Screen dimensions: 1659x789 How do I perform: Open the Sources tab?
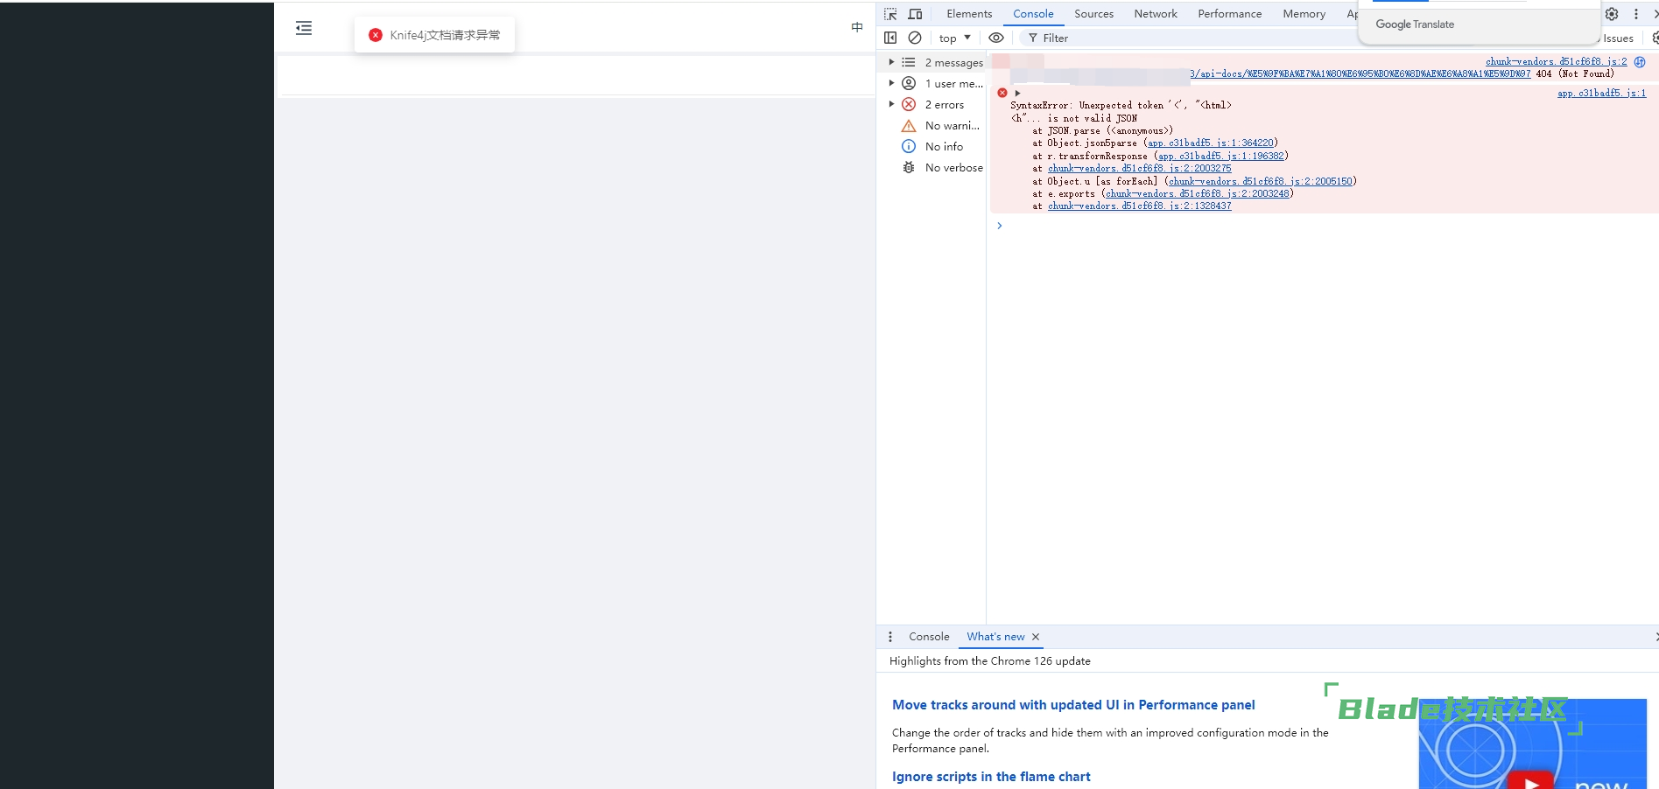pyautogui.click(x=1093, y=14)
